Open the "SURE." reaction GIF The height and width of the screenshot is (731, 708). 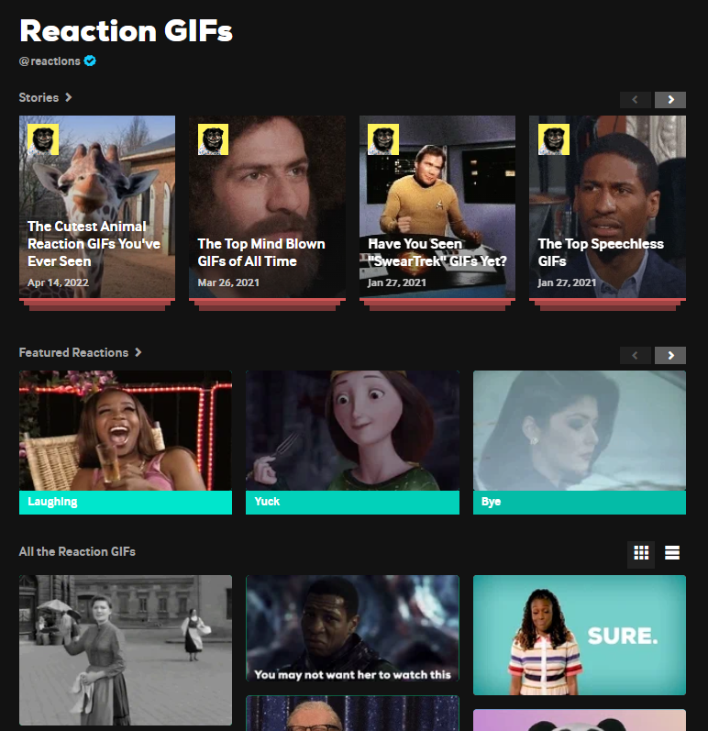point(580,635)
